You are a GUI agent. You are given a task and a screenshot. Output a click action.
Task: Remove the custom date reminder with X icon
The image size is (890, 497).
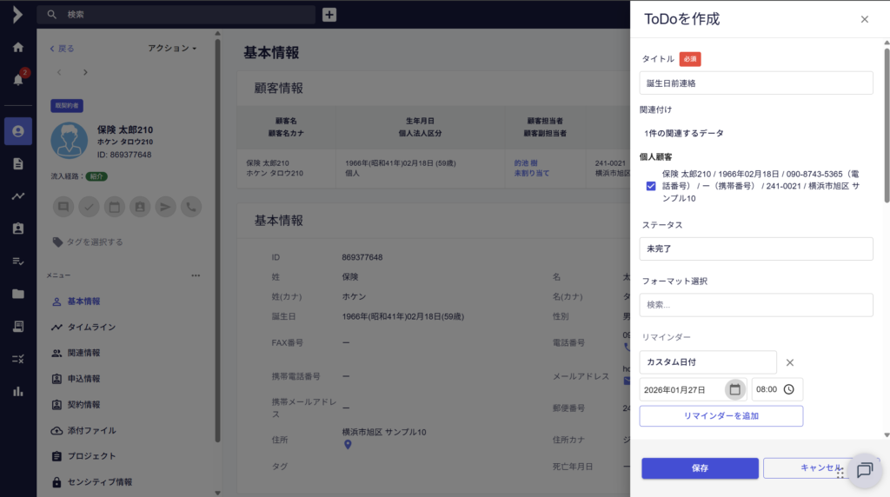coord(789,362)
